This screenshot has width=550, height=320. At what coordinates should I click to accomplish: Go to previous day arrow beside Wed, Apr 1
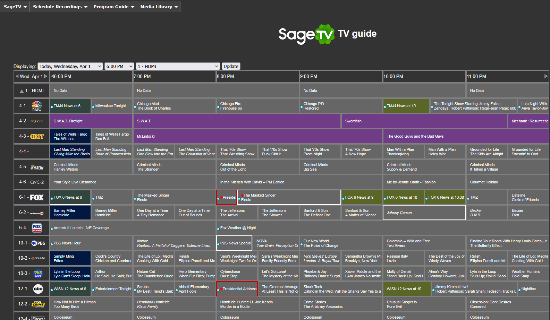[17, 76]
